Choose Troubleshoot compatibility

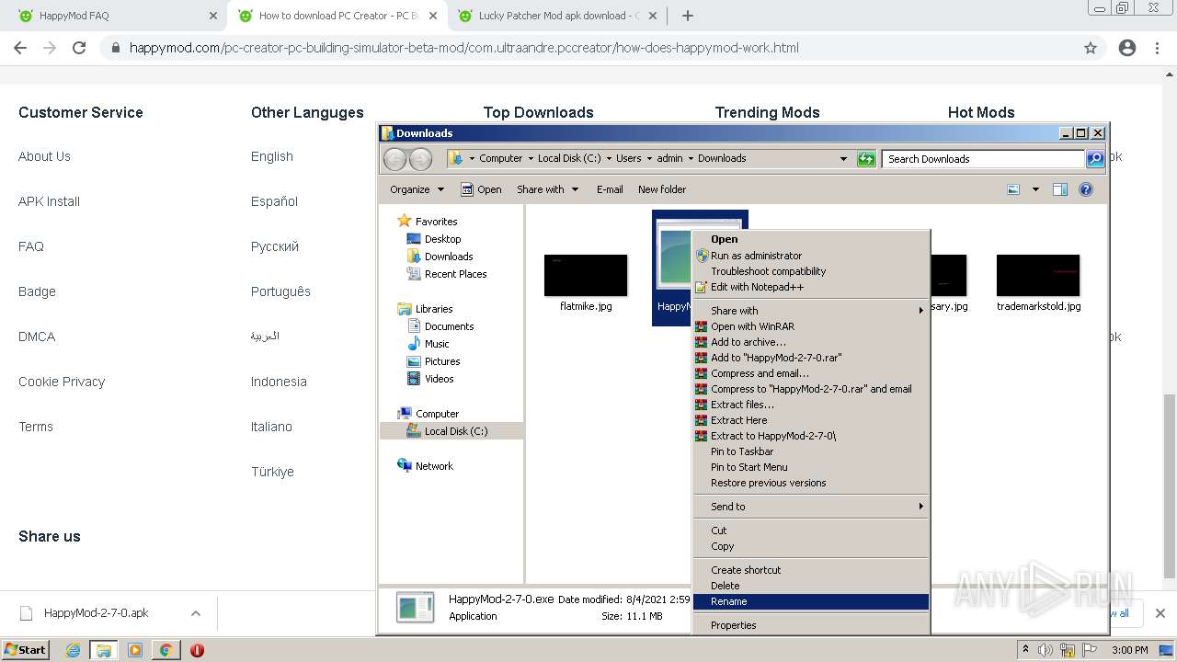pos(810,271)
